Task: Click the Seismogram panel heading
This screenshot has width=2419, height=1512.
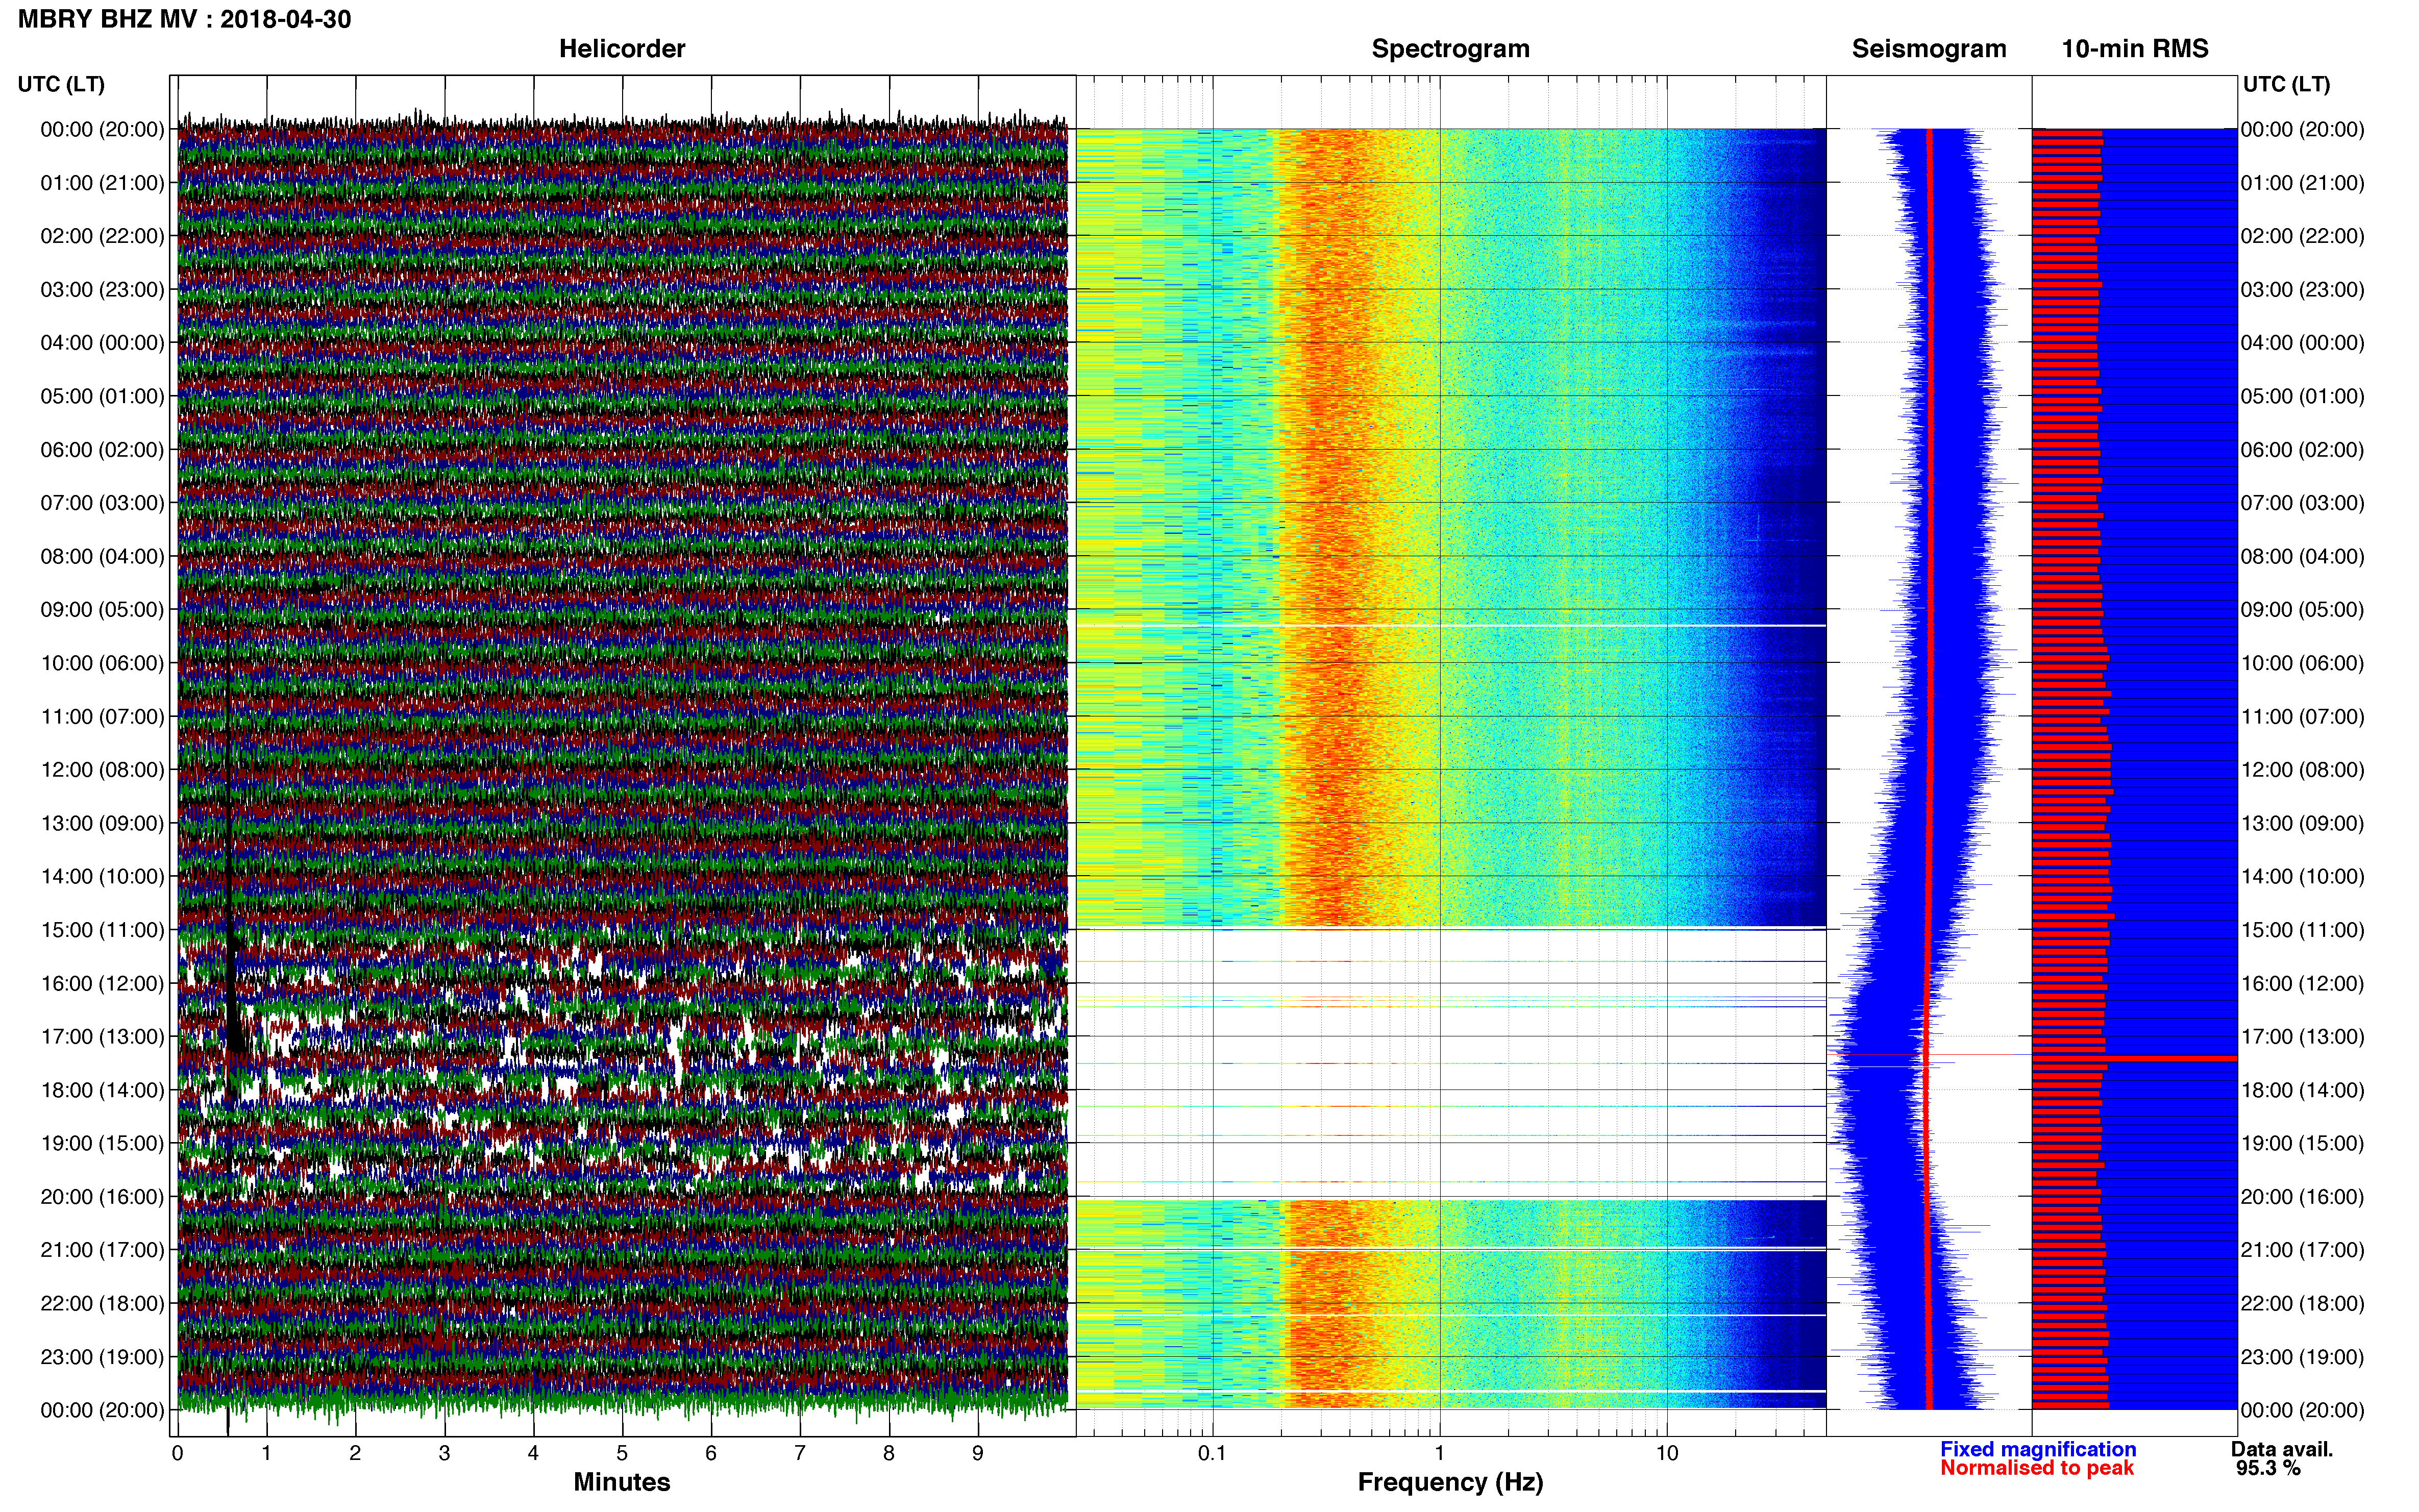Action: pos(1929,49)
